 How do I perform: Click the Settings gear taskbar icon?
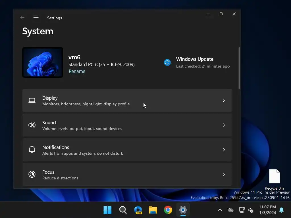point(183,210)
